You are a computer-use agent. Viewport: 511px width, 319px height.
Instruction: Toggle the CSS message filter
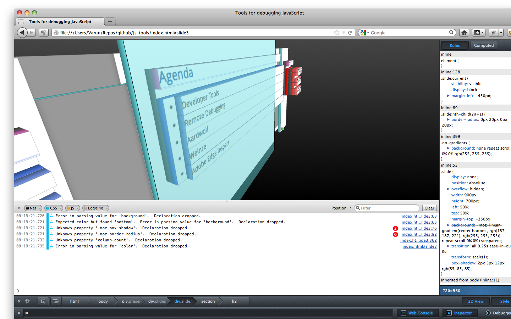click(x=53, y=208)
